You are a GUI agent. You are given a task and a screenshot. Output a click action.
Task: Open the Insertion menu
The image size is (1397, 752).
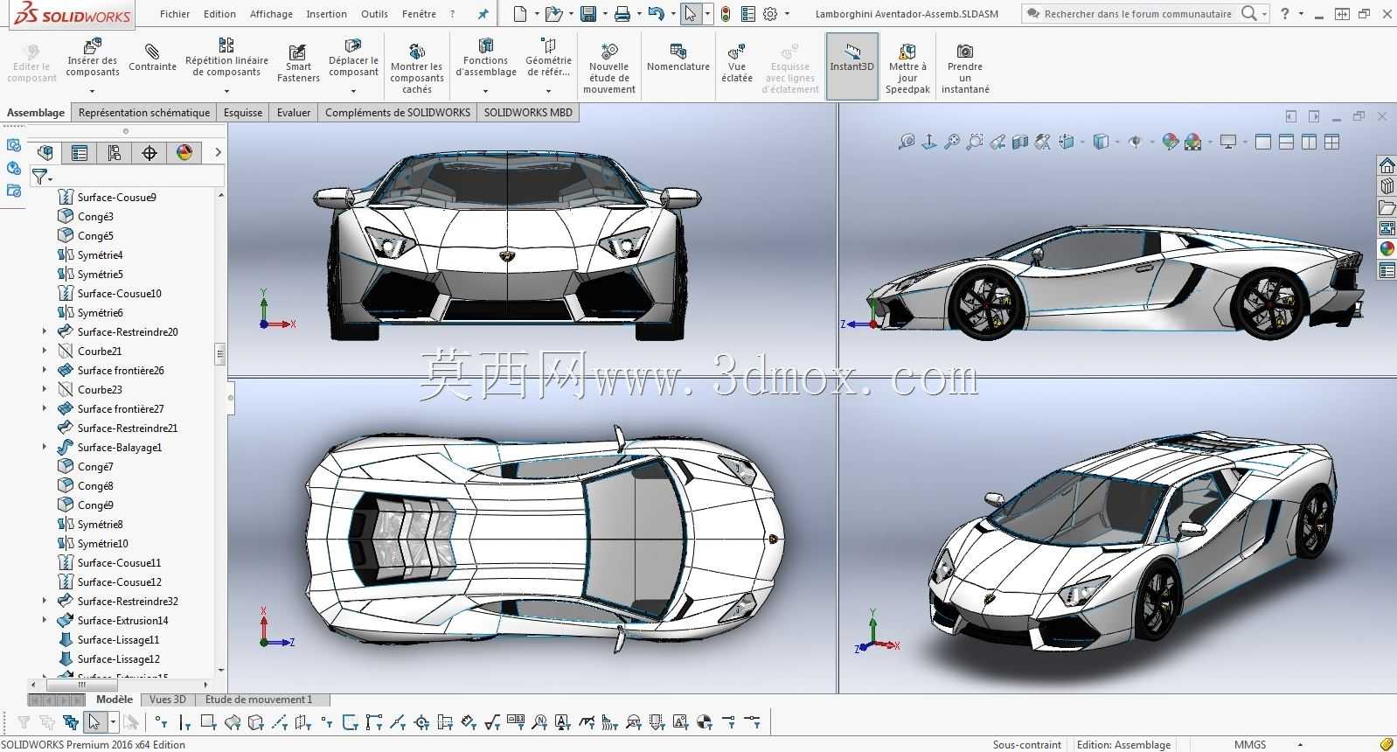click(x=326, y=14)
